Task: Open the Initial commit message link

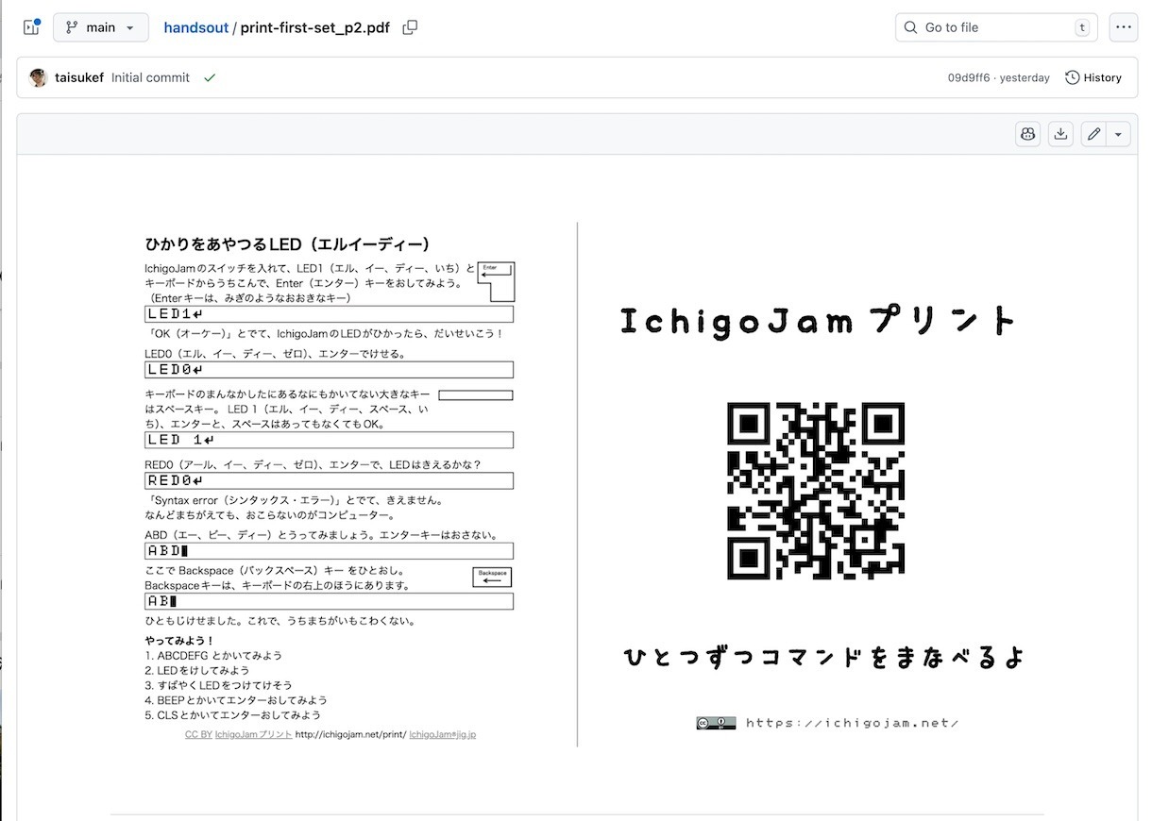Action: click(150, 78)
